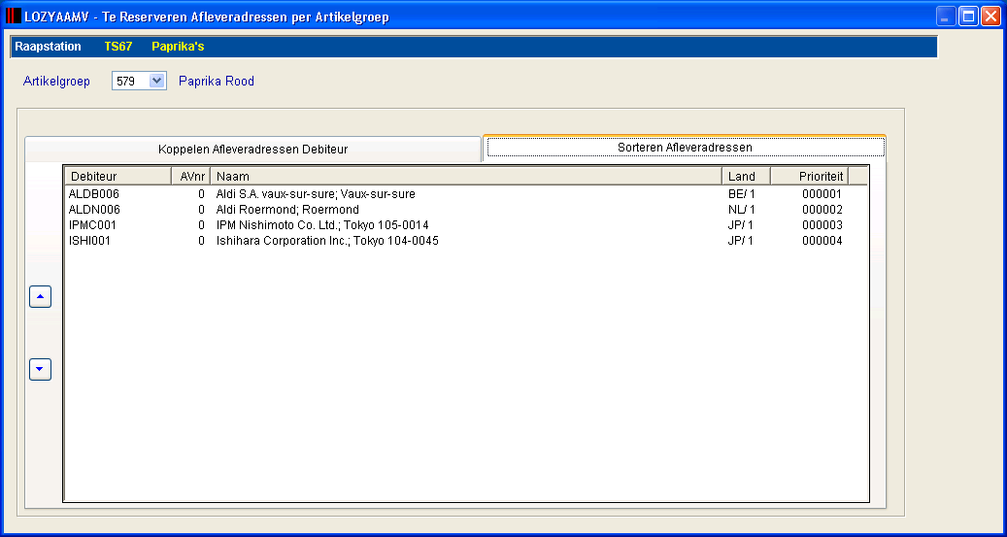Screen dimensions: 1007x537
Task: Click the Paprika Rood description label
Action: 217,81
